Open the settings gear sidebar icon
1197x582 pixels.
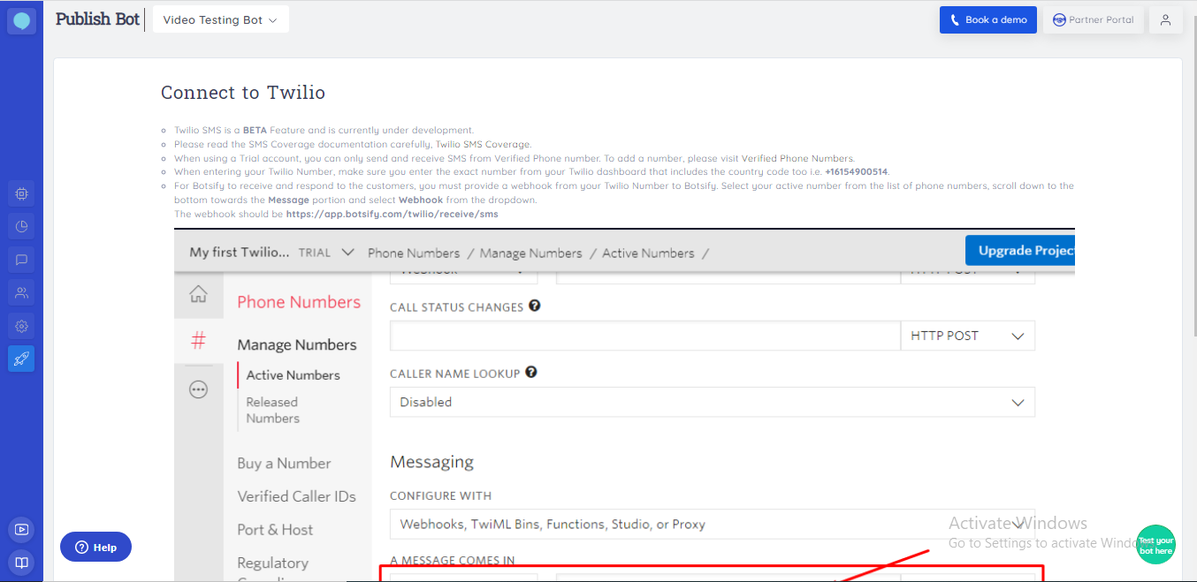[x=21, y=326]
